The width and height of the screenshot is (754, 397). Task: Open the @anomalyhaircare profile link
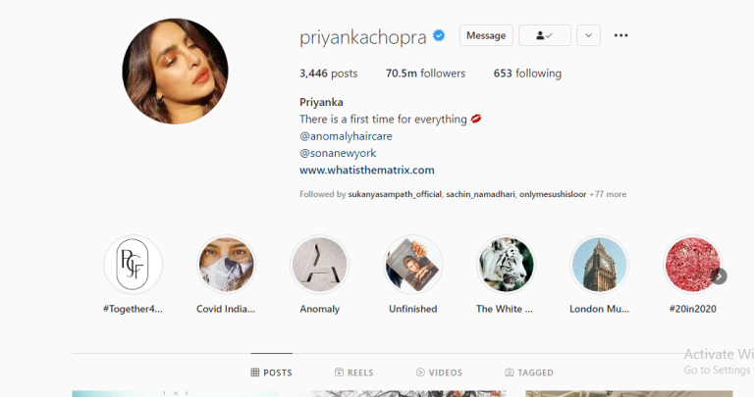(346, 136)
